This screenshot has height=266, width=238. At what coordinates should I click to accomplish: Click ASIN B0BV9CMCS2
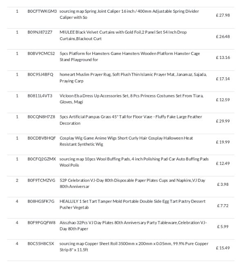pyautogui.click(x=41, y=54)
